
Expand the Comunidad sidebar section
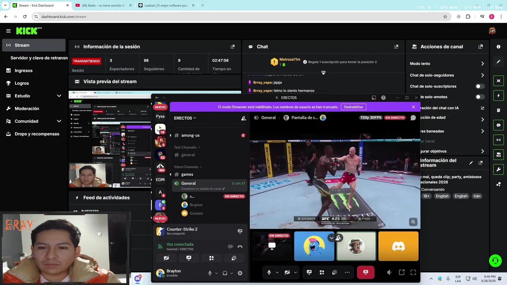point(59,121)
